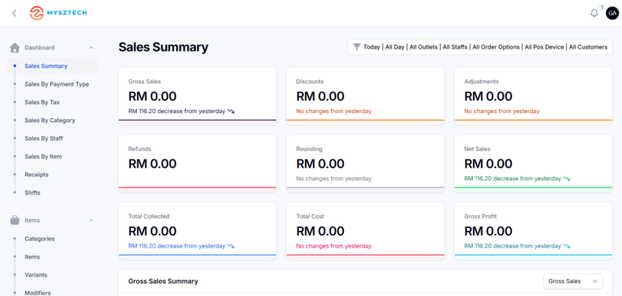Click the Dashboard section label
The height and width of the screenshot is (296, 622).
pyautogui.click(x=40, y=48)
